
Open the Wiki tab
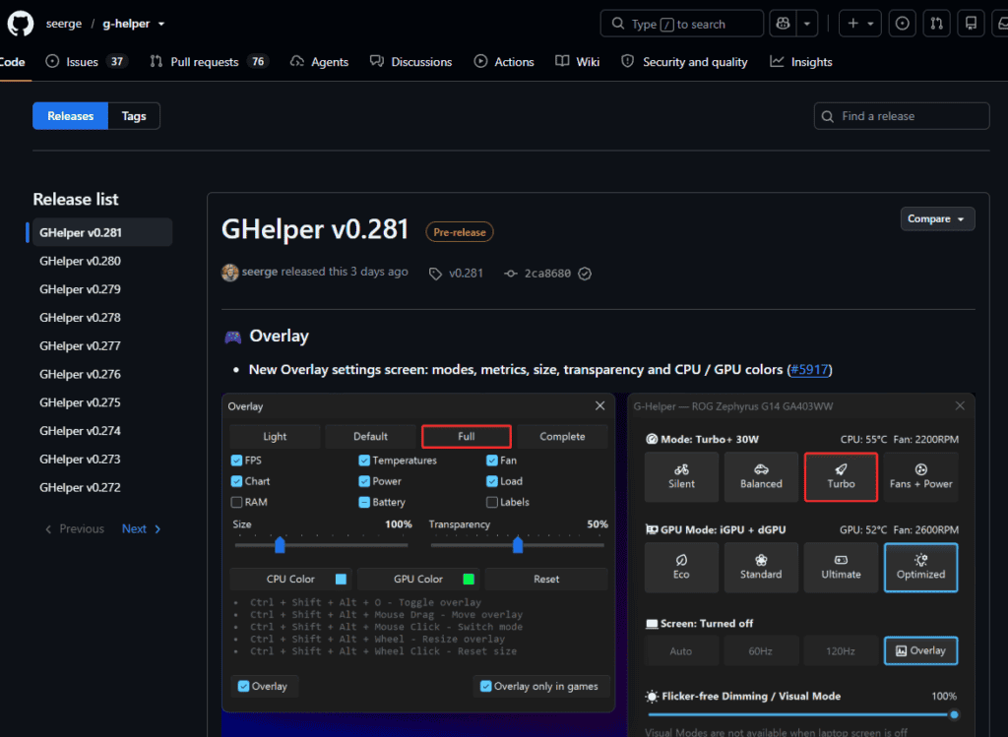[x=577, y=62]
